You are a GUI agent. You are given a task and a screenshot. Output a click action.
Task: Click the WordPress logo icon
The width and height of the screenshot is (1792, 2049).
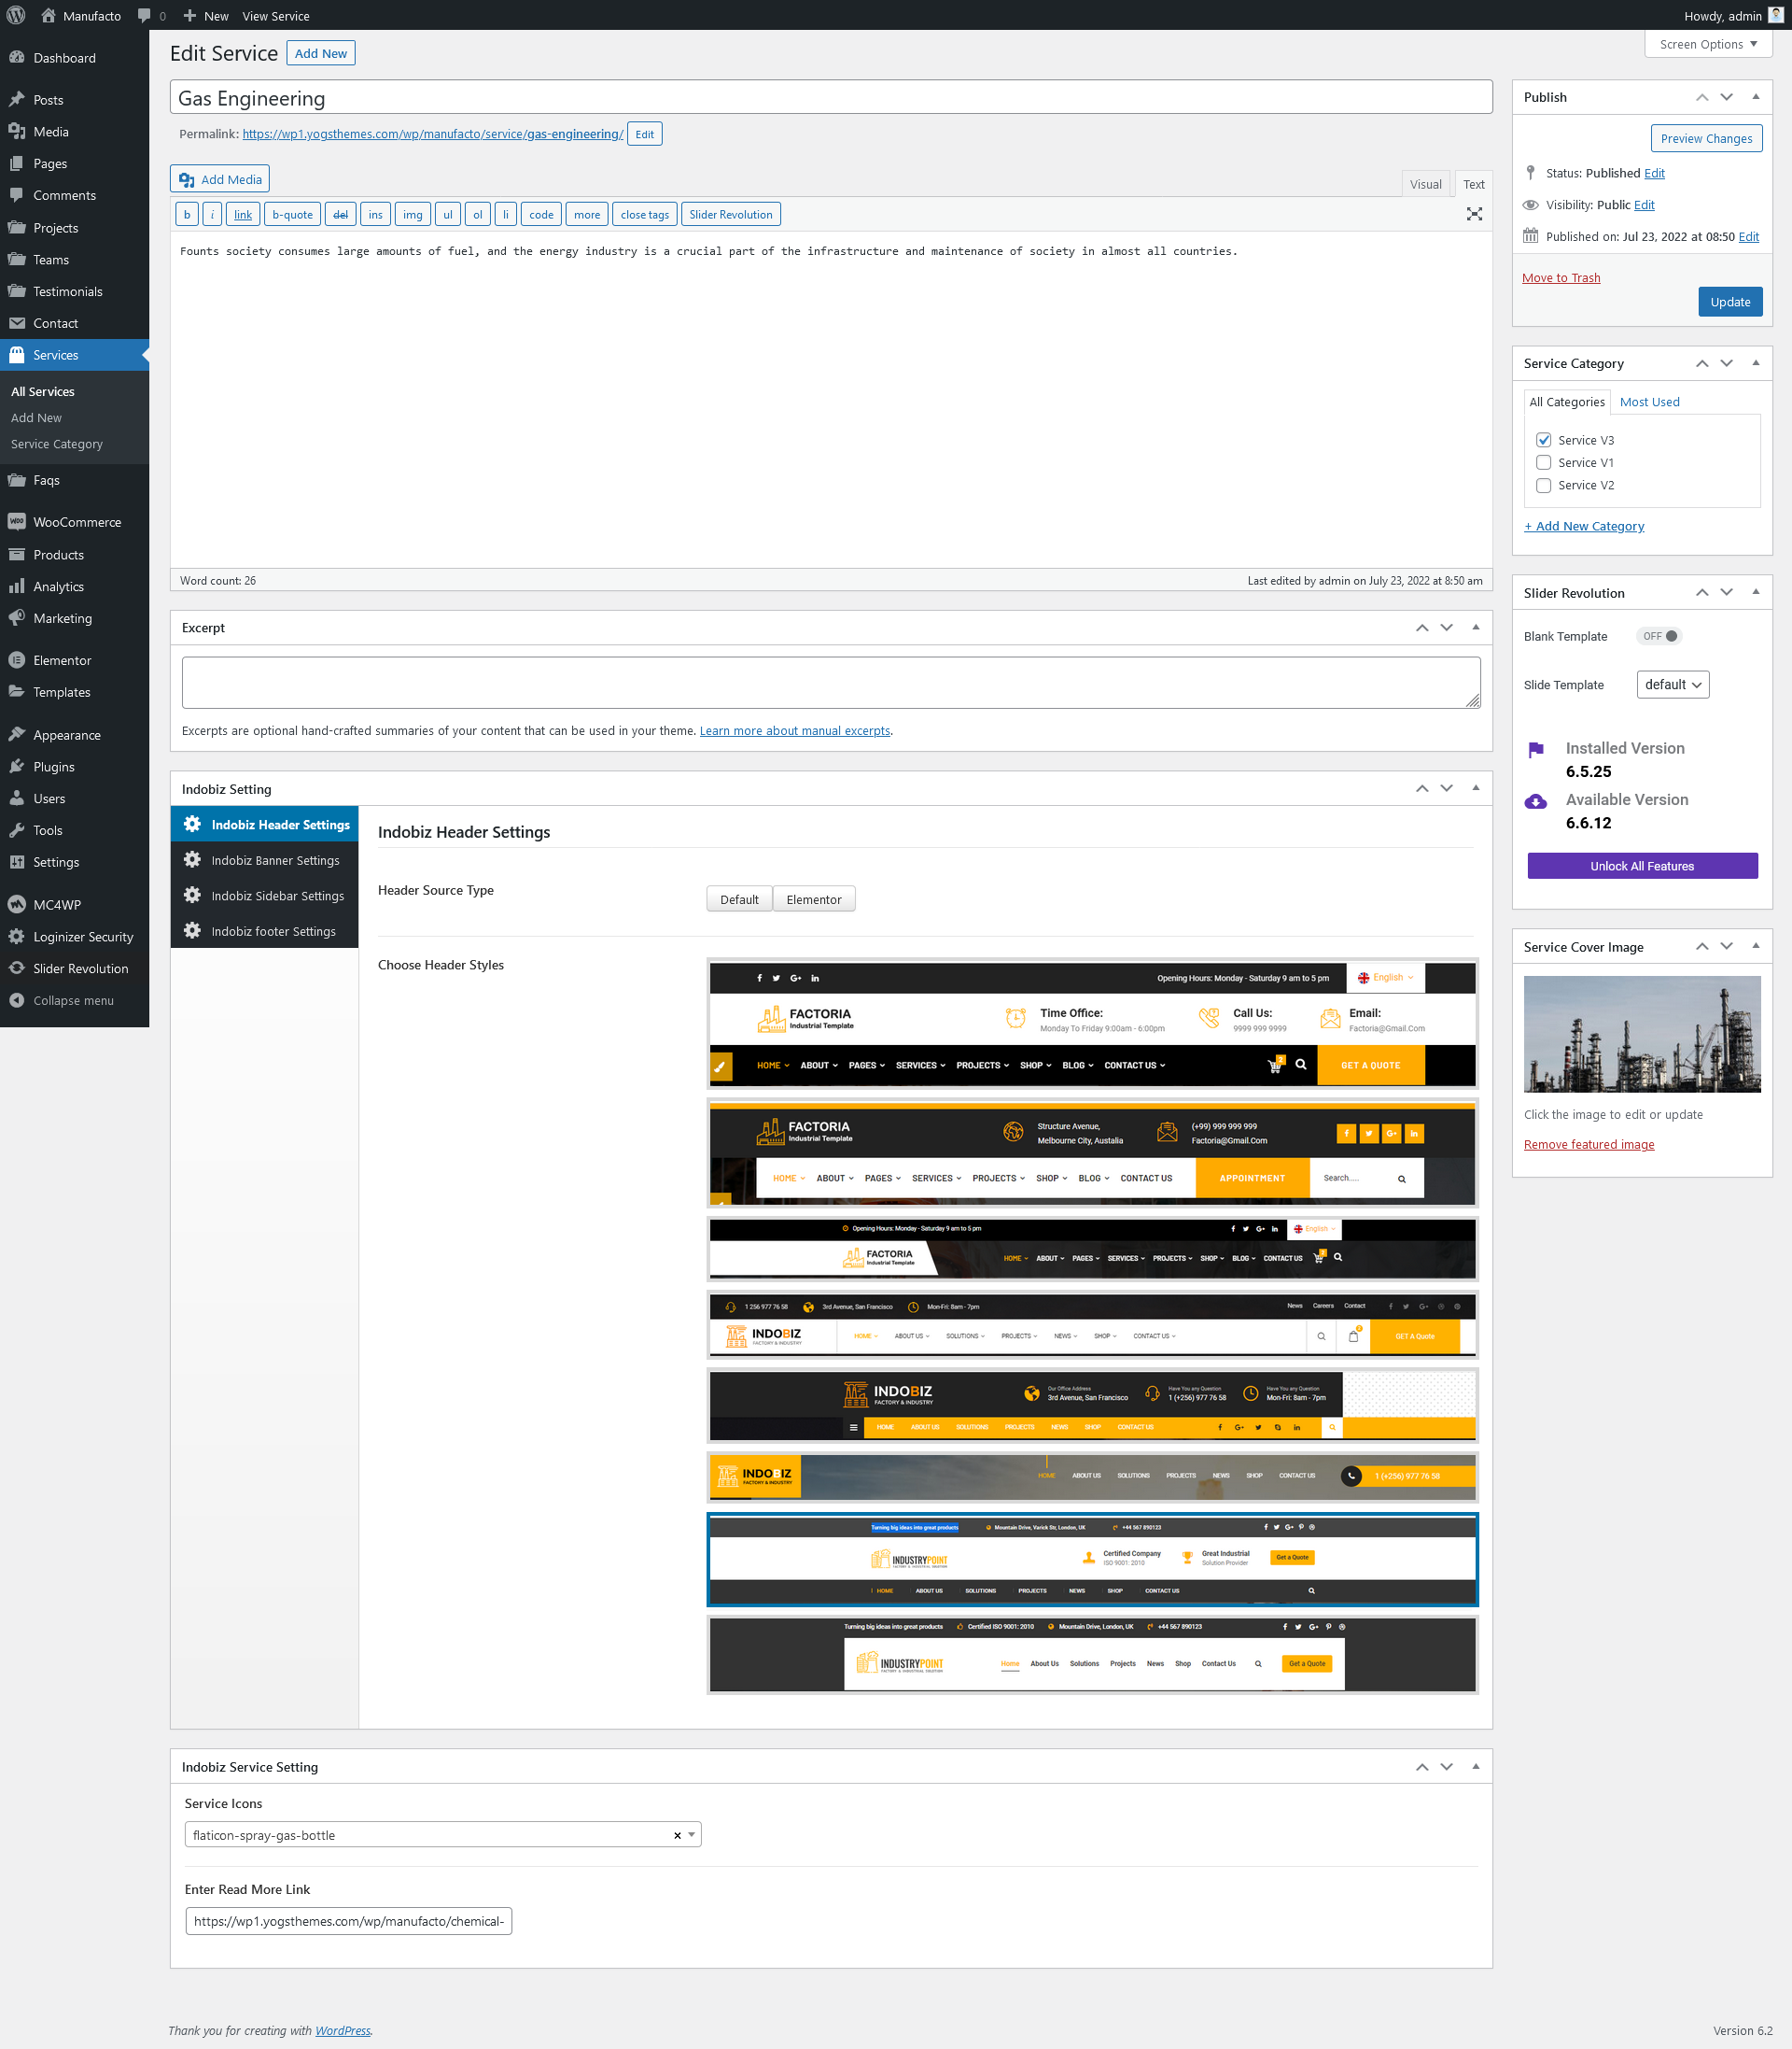pyautogui.click(x=16, y=15)
